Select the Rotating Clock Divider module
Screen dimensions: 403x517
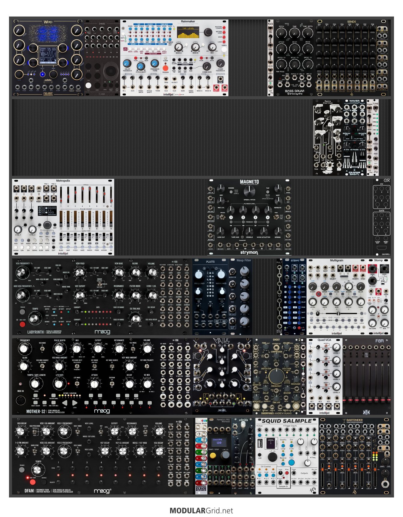click(201, 456)
